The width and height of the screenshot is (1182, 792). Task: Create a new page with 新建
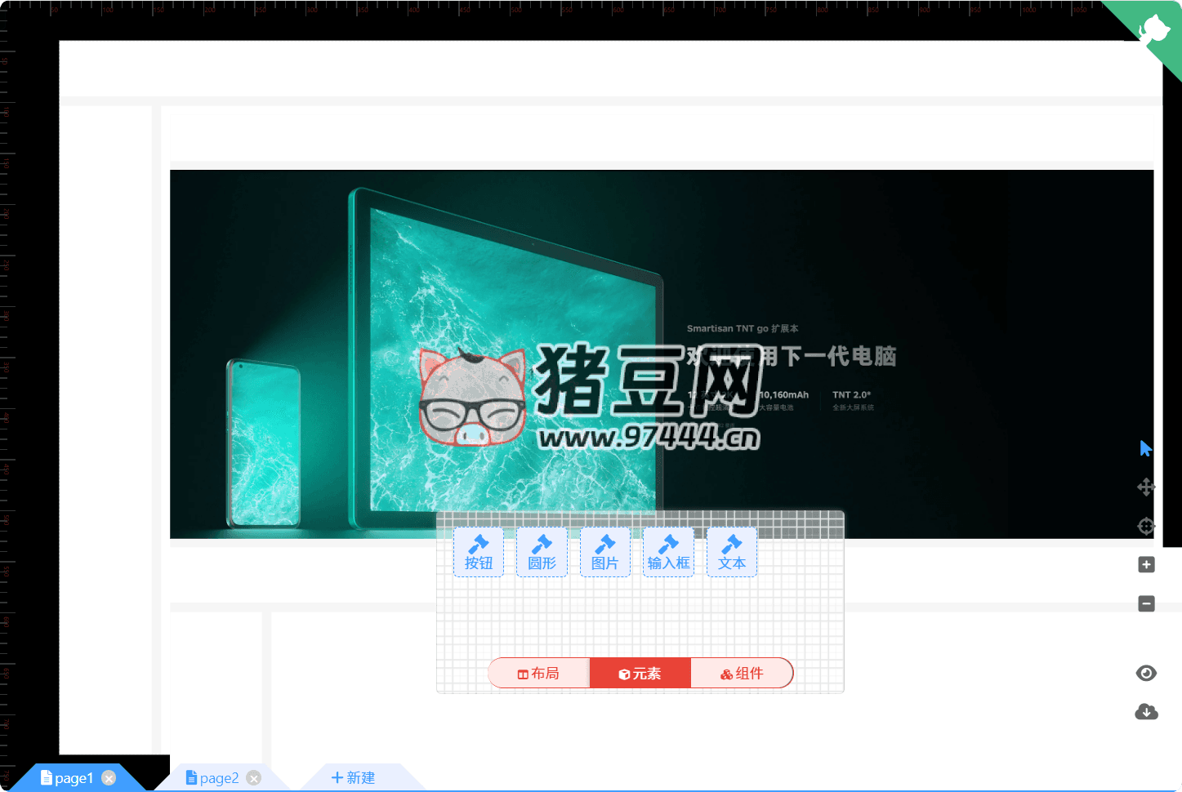click(x=353, y=777)
